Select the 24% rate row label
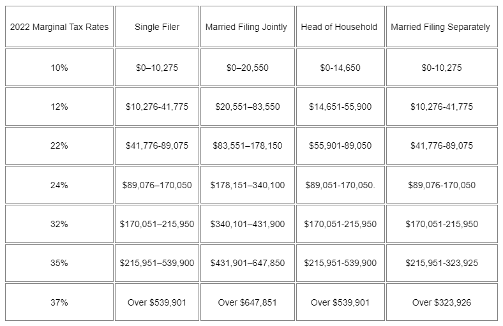Viewport: 503px width, 326px height. (x=59, y=185)
